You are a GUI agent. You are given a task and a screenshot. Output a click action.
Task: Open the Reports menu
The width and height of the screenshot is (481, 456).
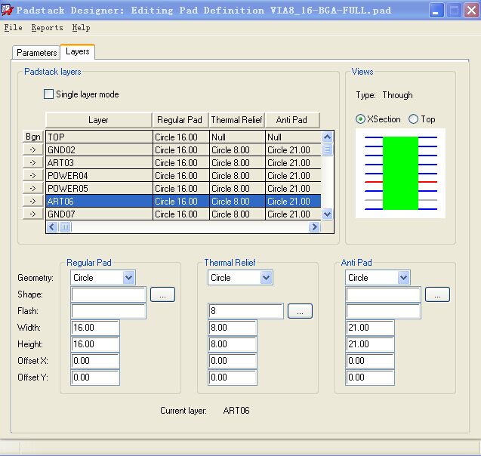point(47,27)
